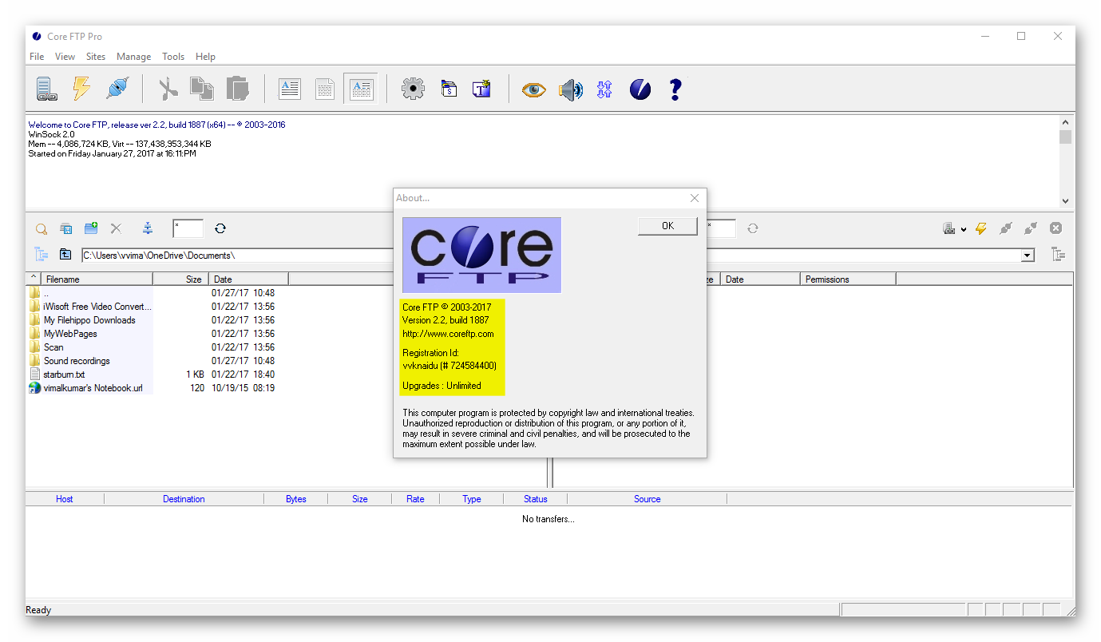Toggle the highlighted text view mode icon
Screen dimensions: 1101x642
tap(361, 89)
